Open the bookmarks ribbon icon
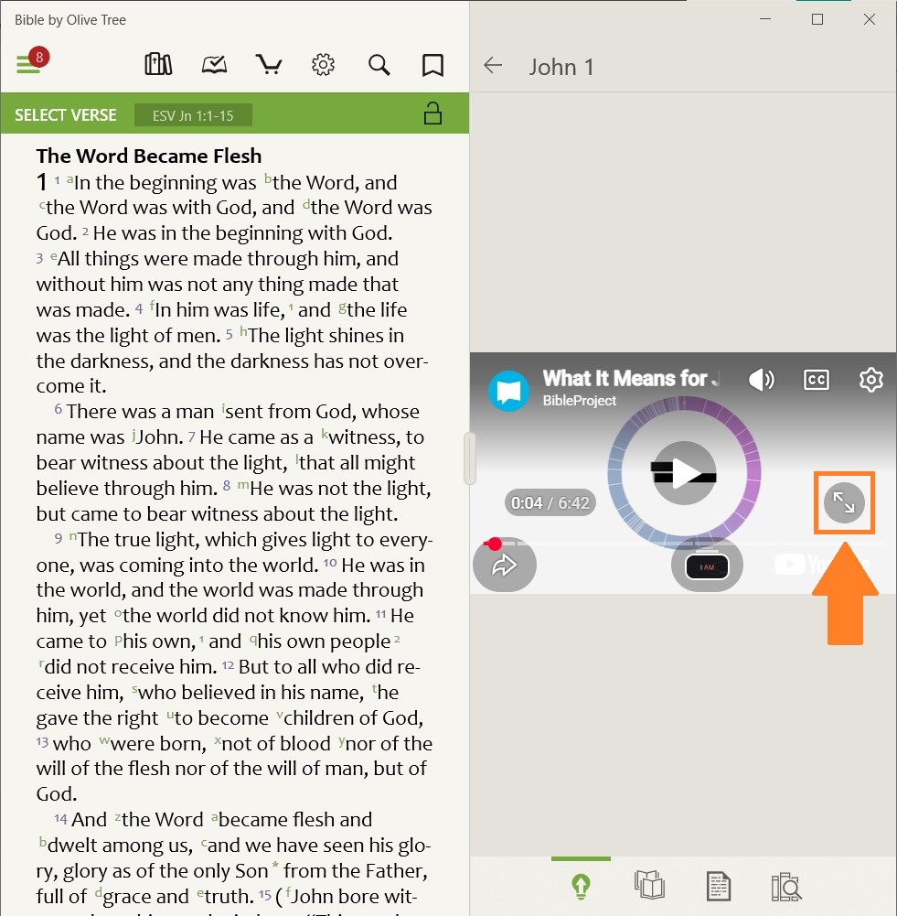 [432, 66]
